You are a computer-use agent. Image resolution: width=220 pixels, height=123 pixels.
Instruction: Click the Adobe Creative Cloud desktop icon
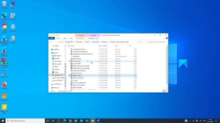(x=4, y=28)
